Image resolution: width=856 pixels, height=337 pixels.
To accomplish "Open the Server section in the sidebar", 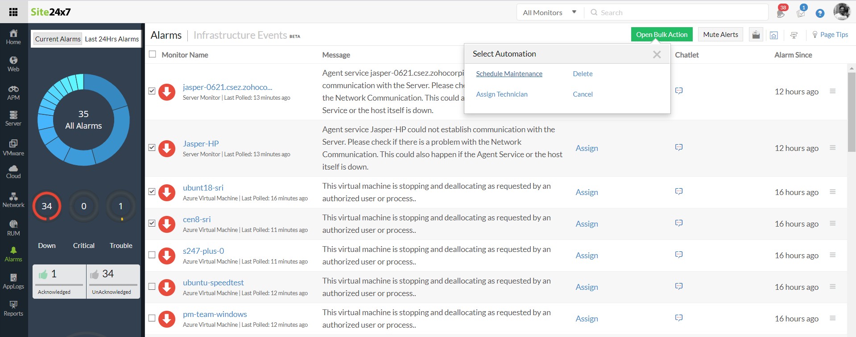I will tap(13, 119).
